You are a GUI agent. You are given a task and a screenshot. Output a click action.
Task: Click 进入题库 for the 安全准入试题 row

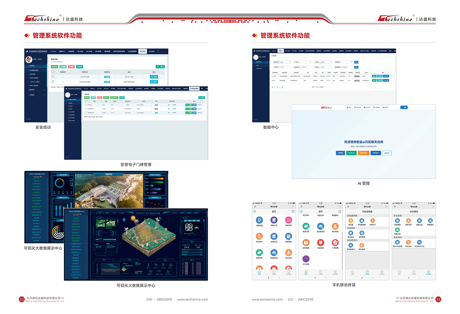[154, 77]
